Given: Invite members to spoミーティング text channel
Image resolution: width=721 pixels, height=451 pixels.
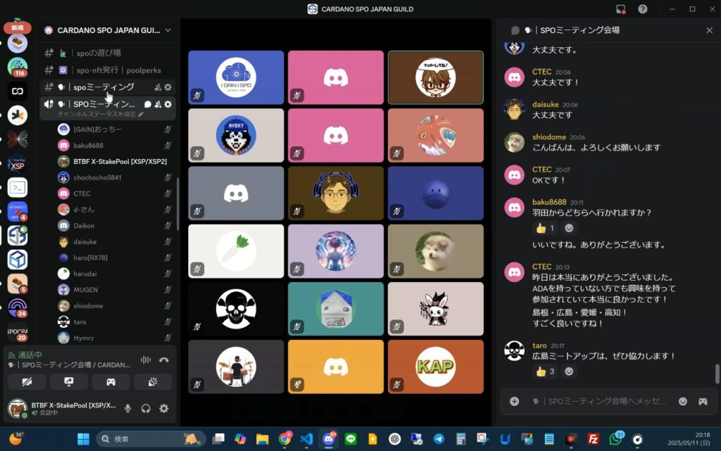Looking at the screenshot, I should coord(158,87).
